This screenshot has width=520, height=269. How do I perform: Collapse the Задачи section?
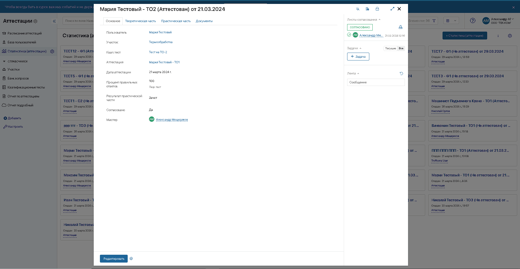360,48
